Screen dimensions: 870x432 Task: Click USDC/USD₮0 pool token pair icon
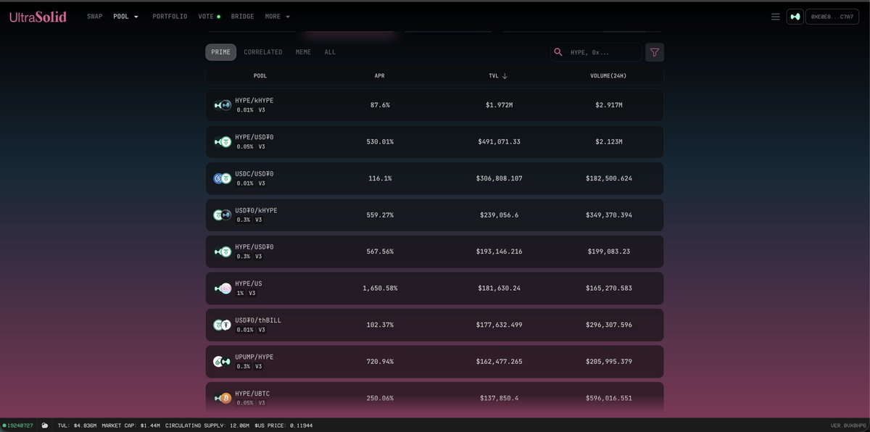click(223, 178)
